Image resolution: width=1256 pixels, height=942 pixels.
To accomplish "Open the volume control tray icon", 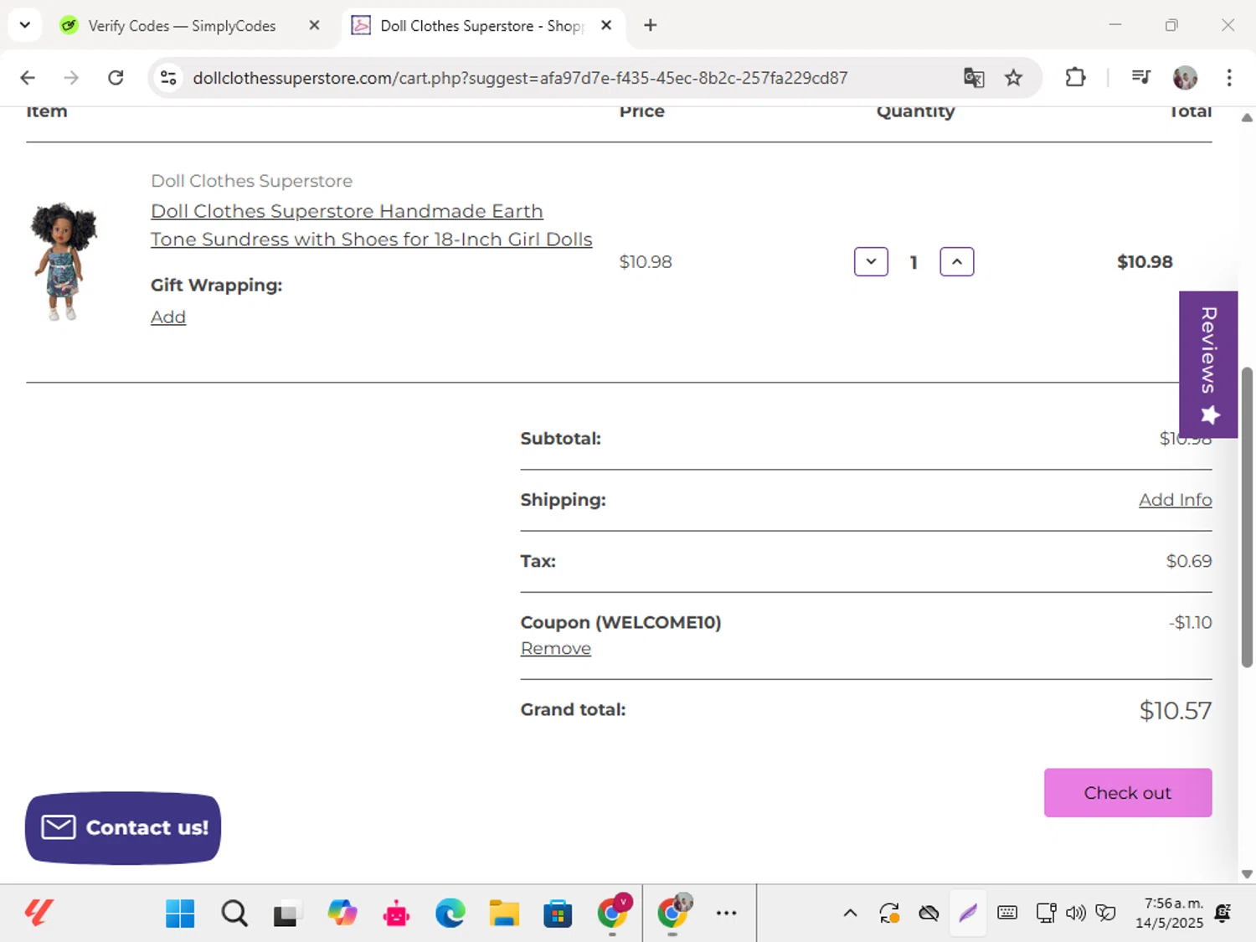I will click(1076, 914).
